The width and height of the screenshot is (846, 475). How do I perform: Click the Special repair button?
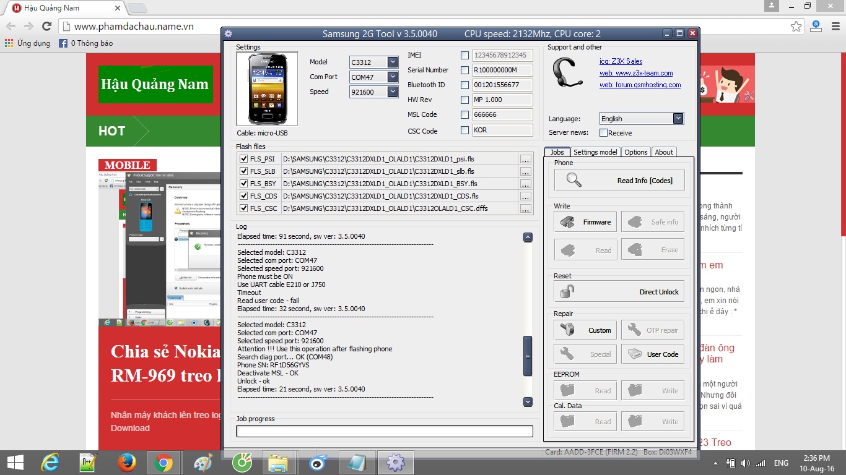(x=585, y=354)
